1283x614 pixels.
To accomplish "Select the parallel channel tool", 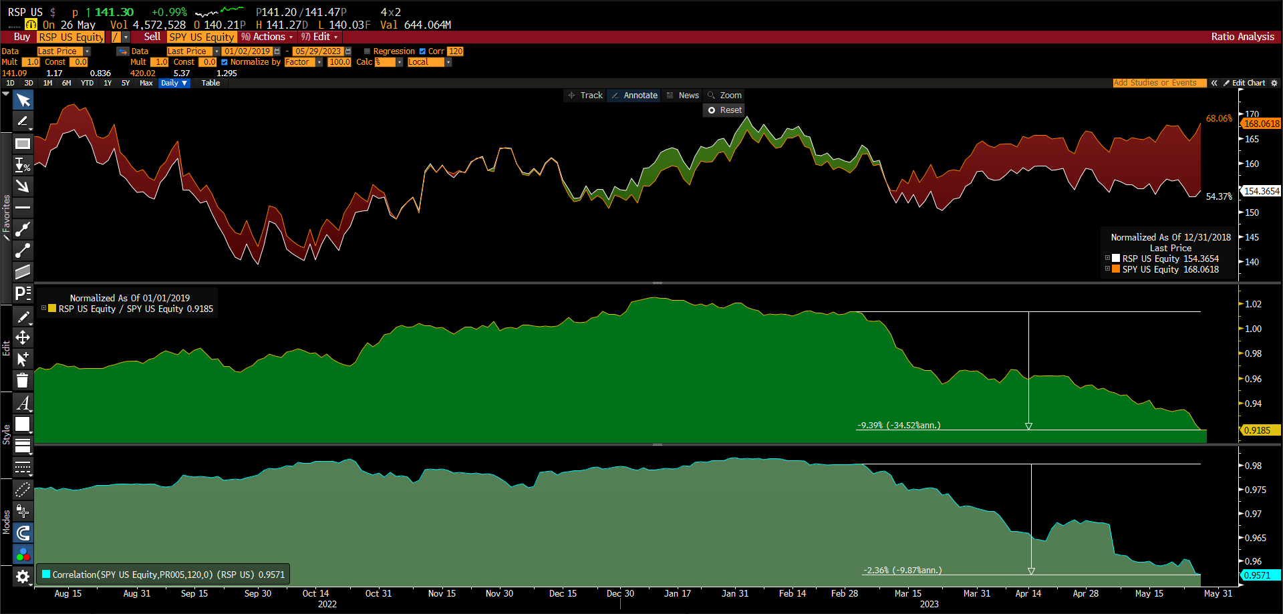I will pyautogui.click(x=23, y=272).
